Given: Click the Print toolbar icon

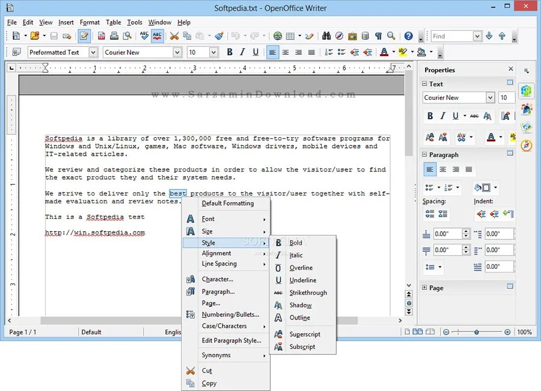Looking at the screenshot, I should click(x=114, y=36).
